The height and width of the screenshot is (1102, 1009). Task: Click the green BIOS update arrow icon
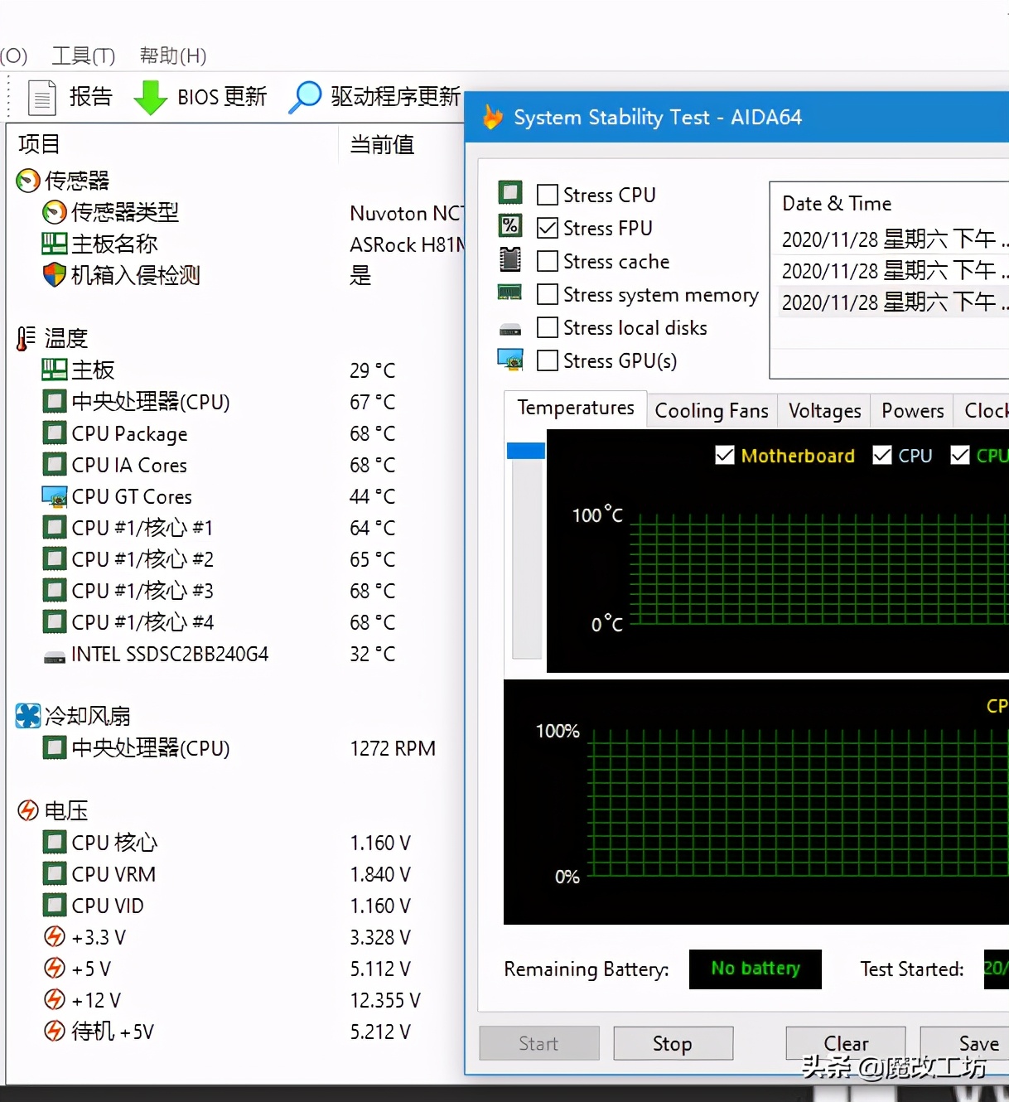tap(150, 98)
